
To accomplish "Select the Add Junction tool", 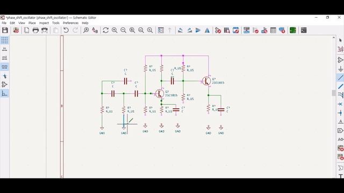I will click(340, 113).
